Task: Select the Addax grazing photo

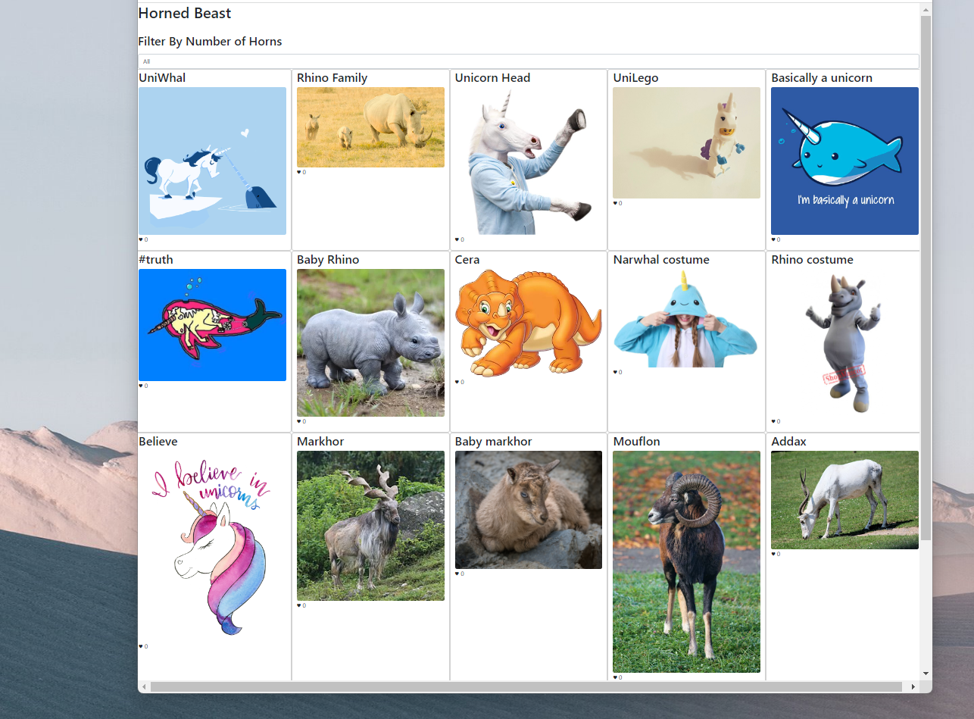Action: (844, 500)
